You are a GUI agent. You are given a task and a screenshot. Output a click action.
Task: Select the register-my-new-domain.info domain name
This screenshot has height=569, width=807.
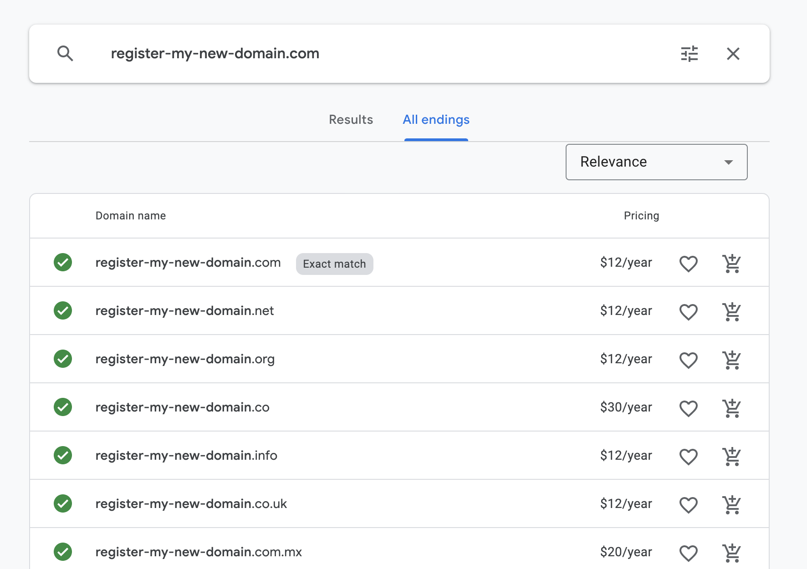186,456
